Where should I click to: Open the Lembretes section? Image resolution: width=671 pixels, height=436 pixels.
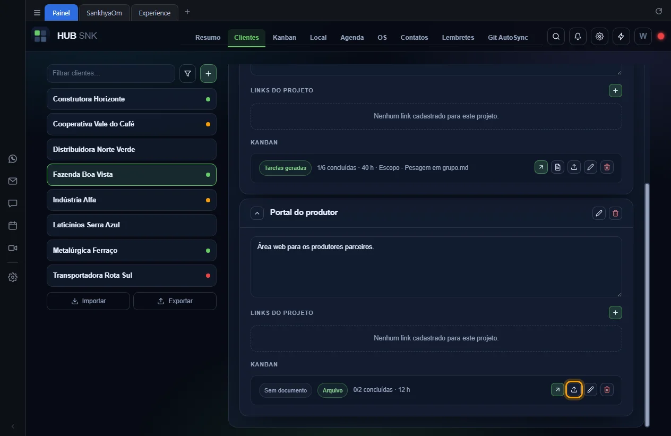458,38
